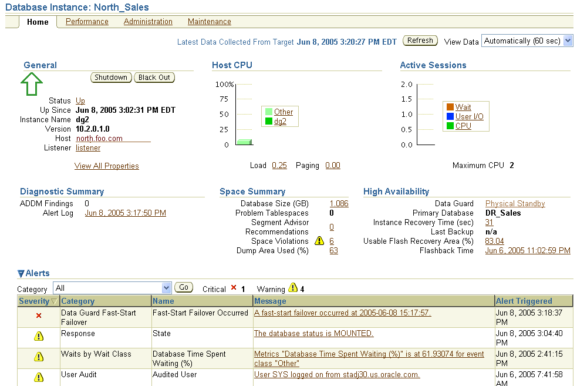Switch to the Performance tab
The image size is (577, 386).
[86, 21]
